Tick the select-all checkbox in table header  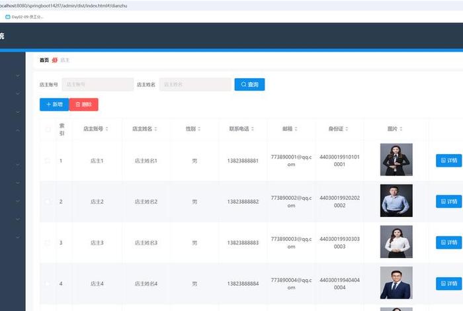coord(48,129)
